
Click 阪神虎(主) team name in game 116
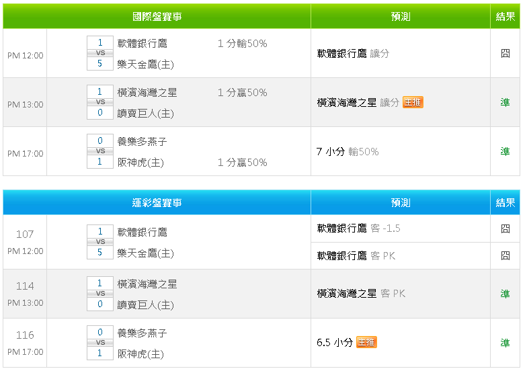[140, 354]
